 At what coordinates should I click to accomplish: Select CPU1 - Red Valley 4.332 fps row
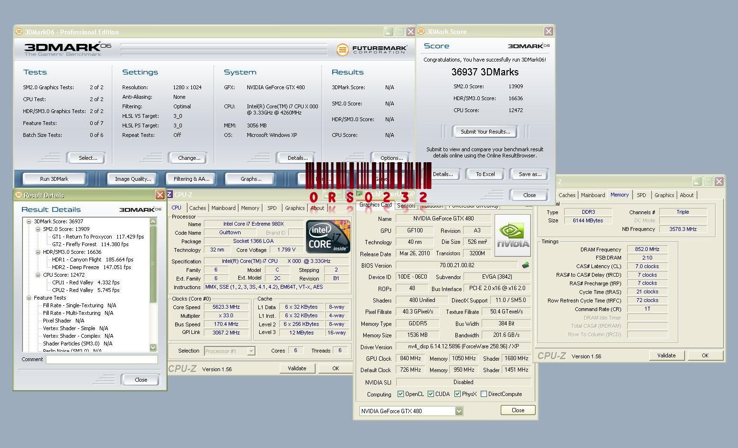(86, 282)
